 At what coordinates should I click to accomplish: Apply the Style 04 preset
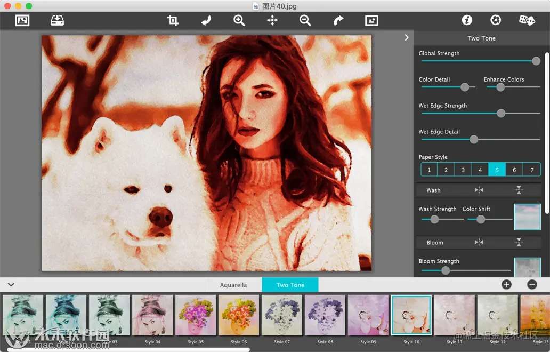tap(152, 315)
